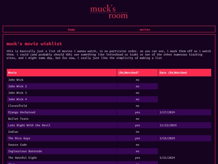Click the 'yes' in The Nice Guys row
Image resolution: width=218 pixels, height=164 pixels.
tap(138, 138)
